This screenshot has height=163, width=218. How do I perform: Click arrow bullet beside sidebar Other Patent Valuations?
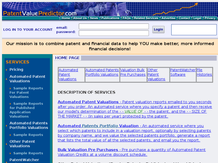click(x=7, y=144)
